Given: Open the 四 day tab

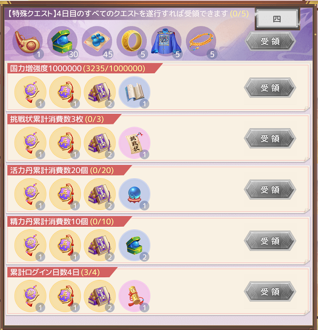Looking at the screenshot, I should (277, 19).
